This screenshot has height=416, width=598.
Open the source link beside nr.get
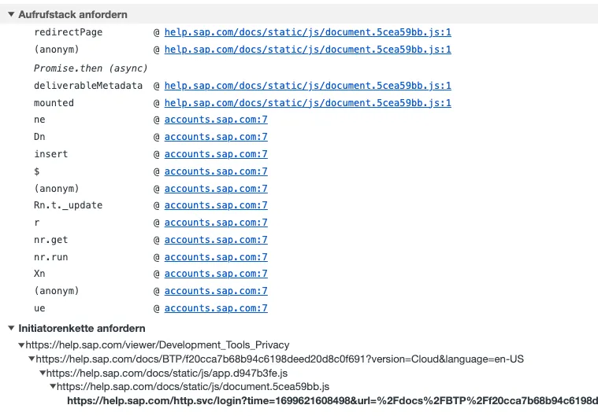tap(216, 240)
